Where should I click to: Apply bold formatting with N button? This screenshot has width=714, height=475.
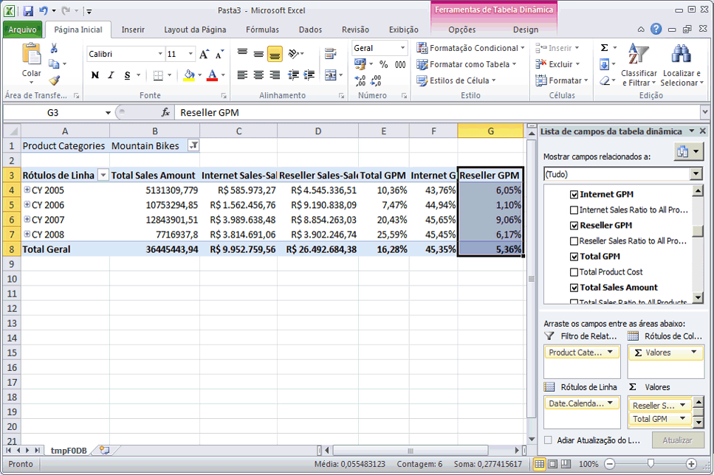pyautogui.click(x=95, y=75)
